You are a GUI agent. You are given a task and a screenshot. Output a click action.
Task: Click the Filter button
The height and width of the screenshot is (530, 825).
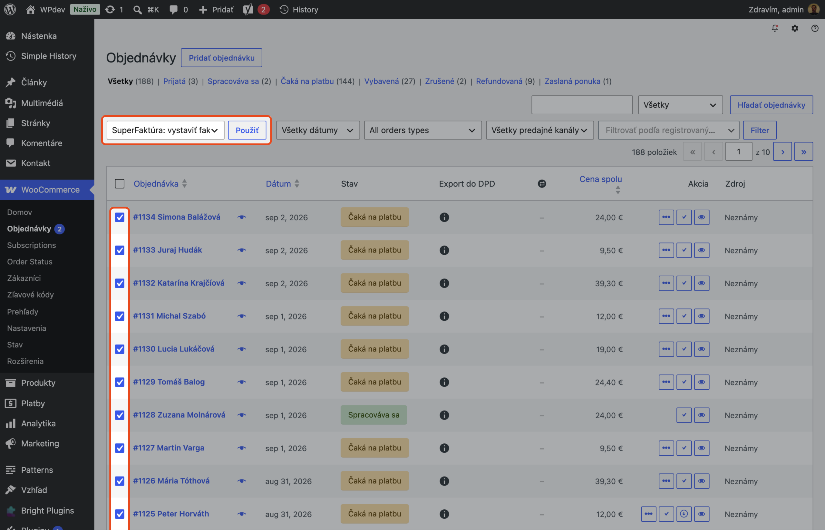pyautogui.click(x=760, y=130)
